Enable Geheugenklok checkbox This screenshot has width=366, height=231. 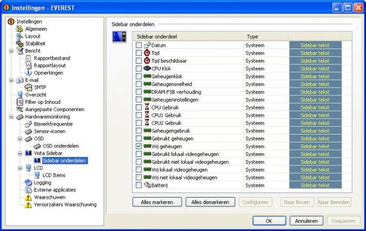click(x=139, y=76)
